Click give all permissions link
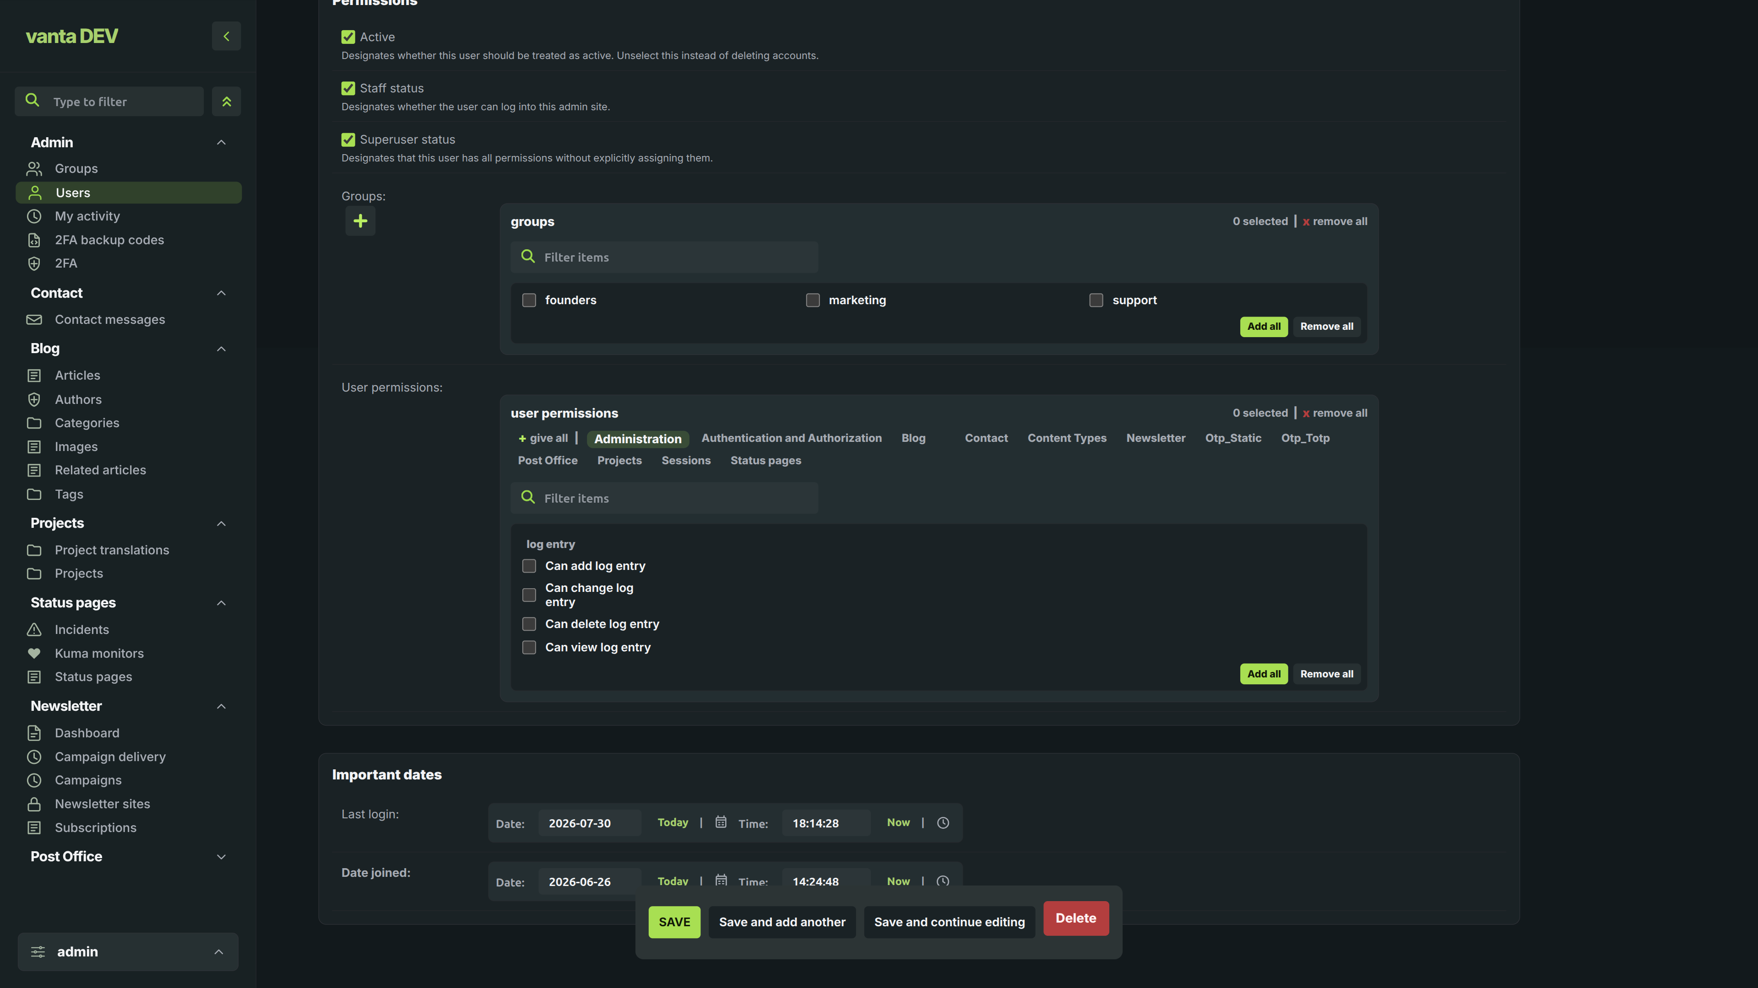Screen dimensions: 1758x988 click(543, 439)
